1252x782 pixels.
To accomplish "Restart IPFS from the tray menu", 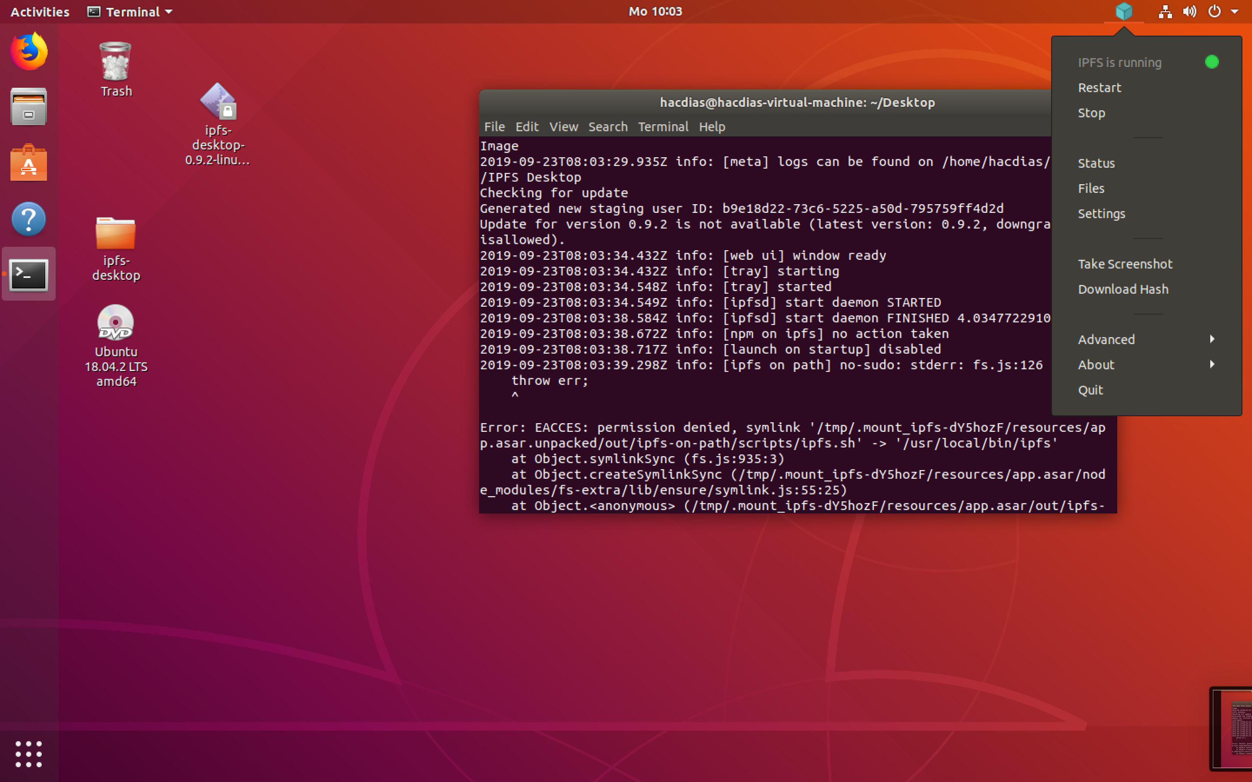I will (x=1099, y=87).
